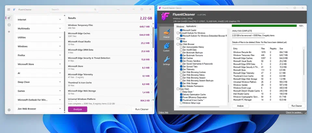Switch to Applications tab in Classic window
The height and width of the screenshot is (133, 312).
point(191,26)
